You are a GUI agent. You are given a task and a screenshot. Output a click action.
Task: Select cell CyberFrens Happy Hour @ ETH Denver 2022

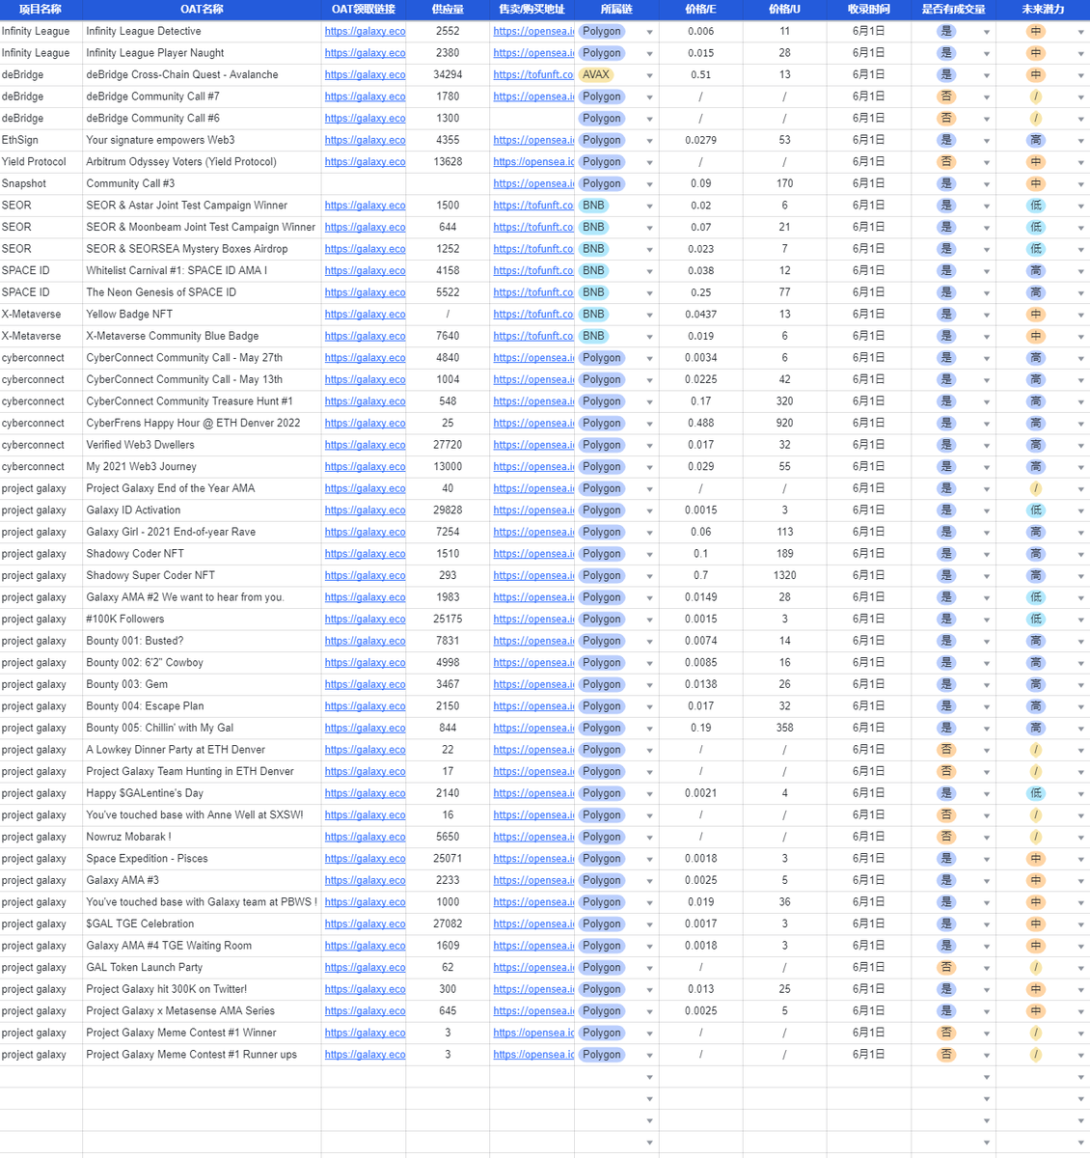click(202, 423)
